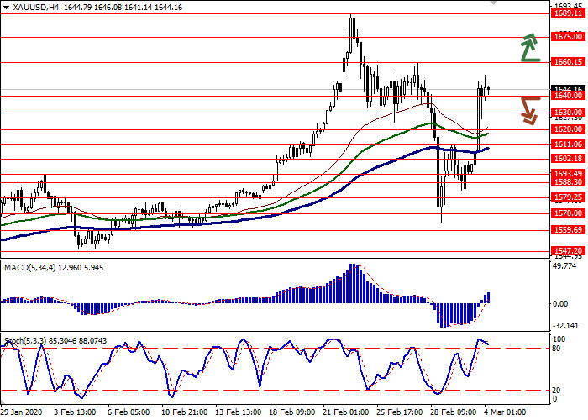Image resolution: width=588 pixels, height=420 pixels.
Task: Select the 1660.15 price level label
Action: point(566,62)
